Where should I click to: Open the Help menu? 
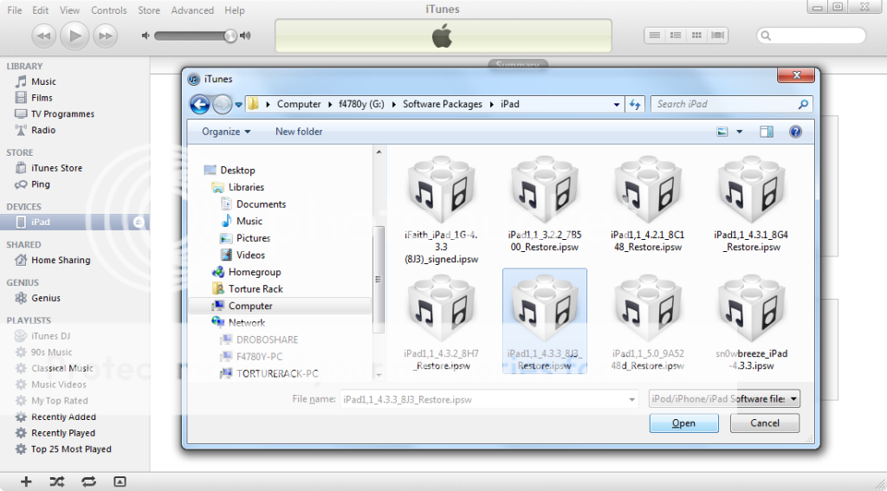(x=234, y=10)
